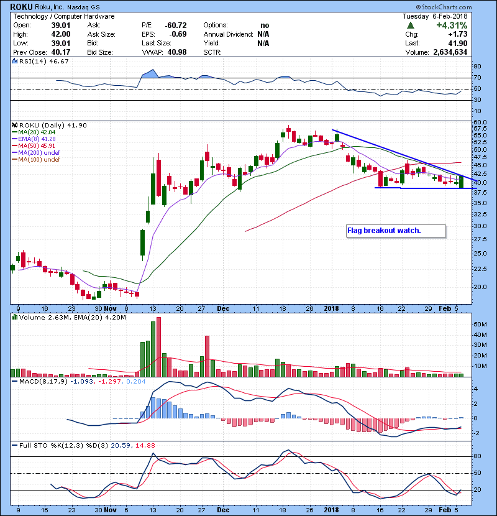The image size is (497, 516).
Task: Select the ROKU ticker symbol in header
Action: click(x=21, y=7)
